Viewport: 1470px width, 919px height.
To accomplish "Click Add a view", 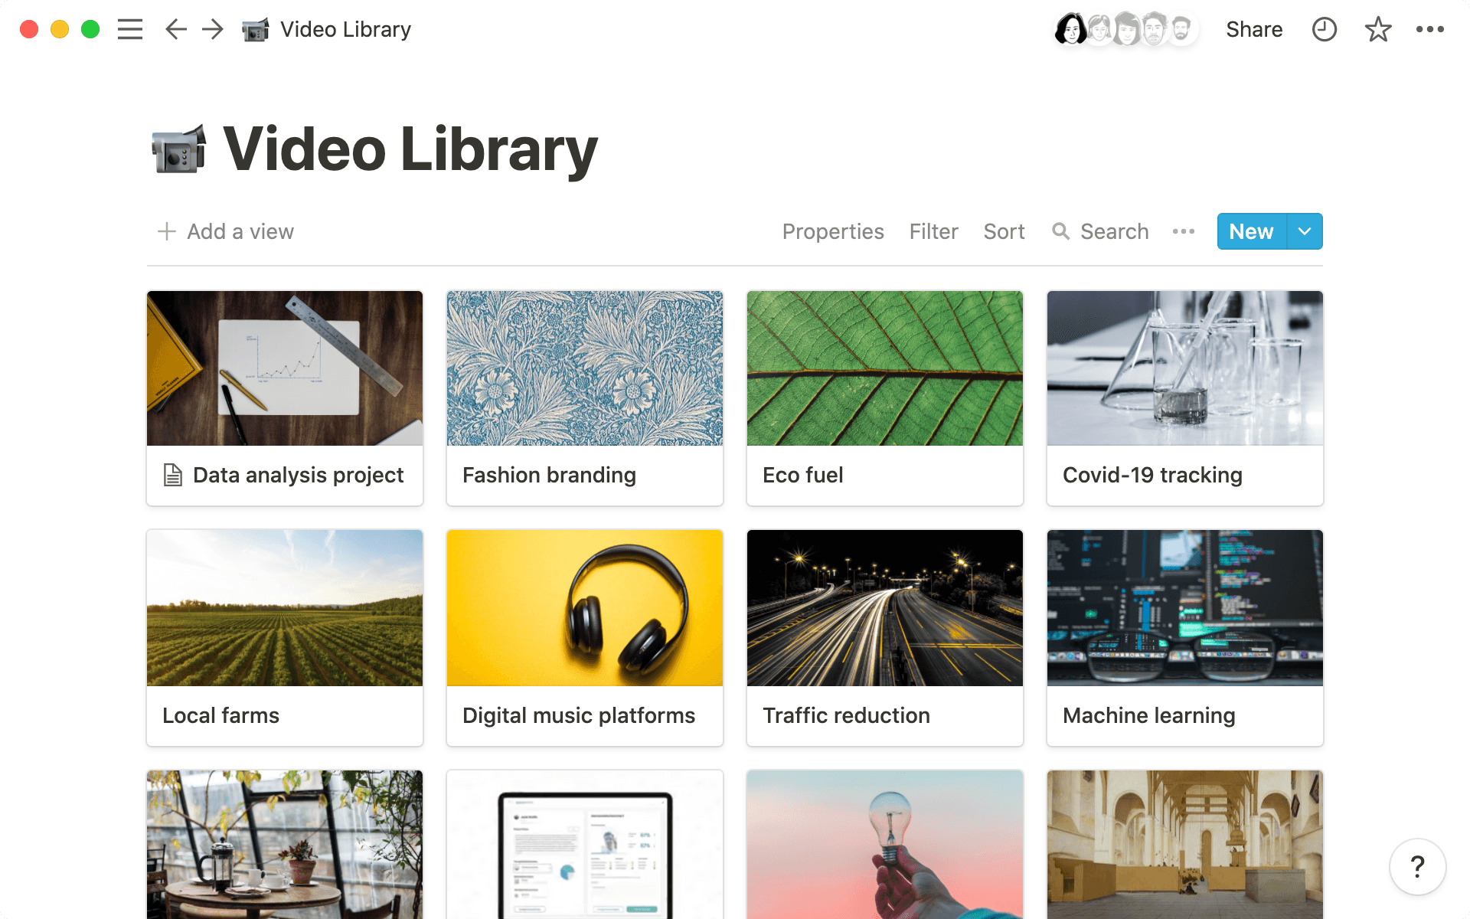I will (x=226, y=231).
